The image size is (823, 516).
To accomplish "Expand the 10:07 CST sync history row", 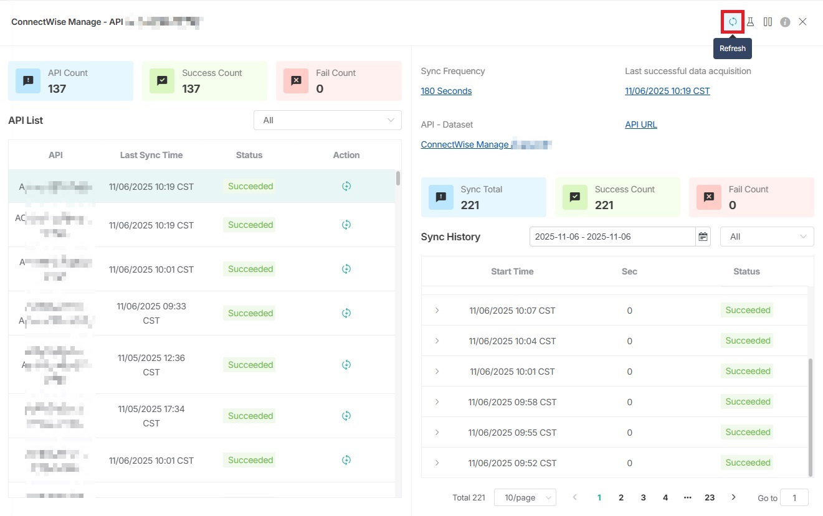I will coord(437,310).
